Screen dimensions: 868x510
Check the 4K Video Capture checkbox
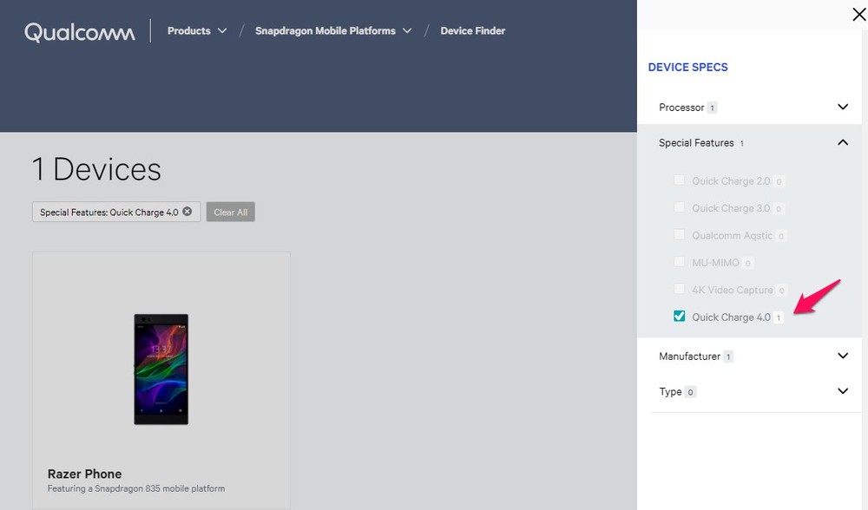680,288
